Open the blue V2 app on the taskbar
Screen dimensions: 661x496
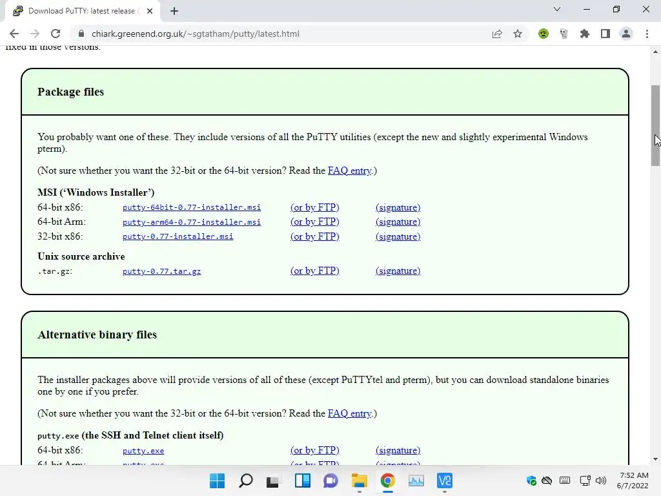pos(445,480)
